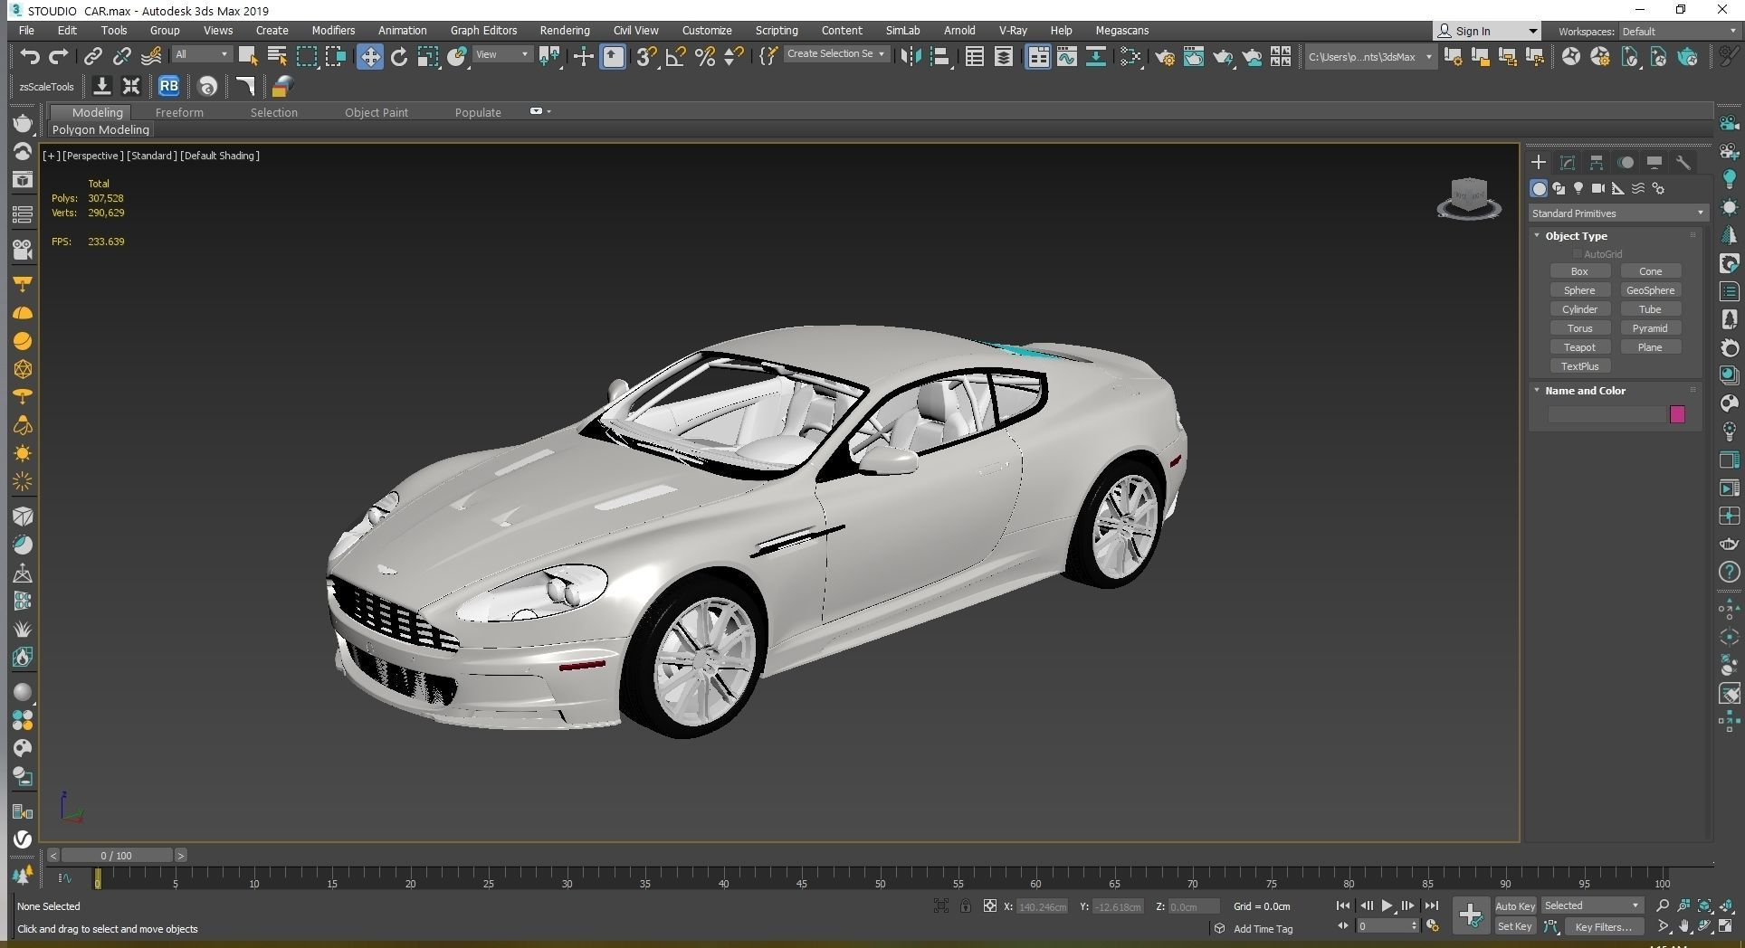The image size is (1745, 948).
Task: Select the Lights category in Create panel
Action: (x=1578, y=188)
